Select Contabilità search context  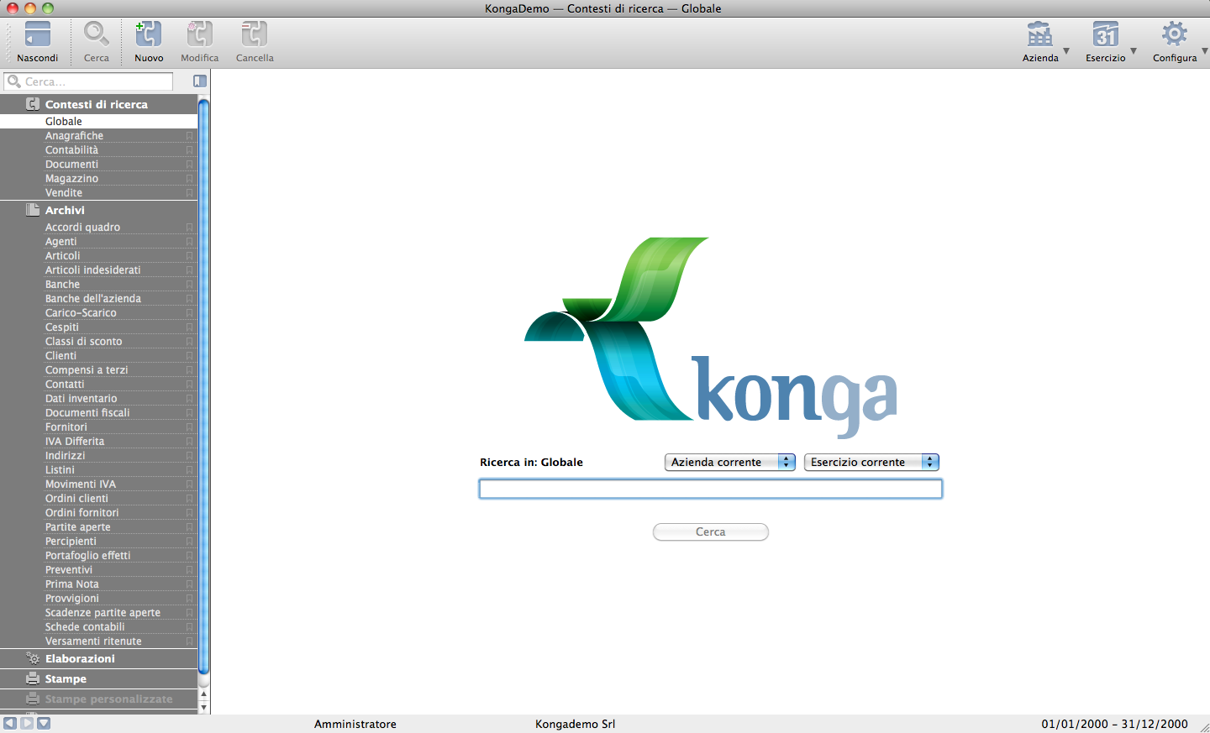pyautogui.click(x=71, y=150)
